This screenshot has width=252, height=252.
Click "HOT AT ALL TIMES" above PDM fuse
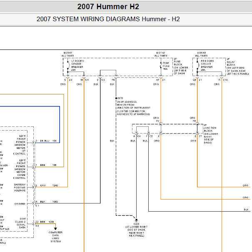tap(161, 54)
